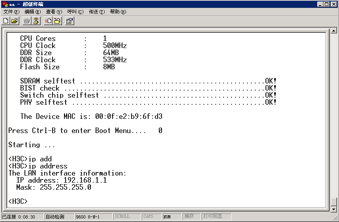Viewport: 339px width, 222px height.
Task: Click the New connection toolbar icon
Action: pyautogui.click(x=6, y=21)
